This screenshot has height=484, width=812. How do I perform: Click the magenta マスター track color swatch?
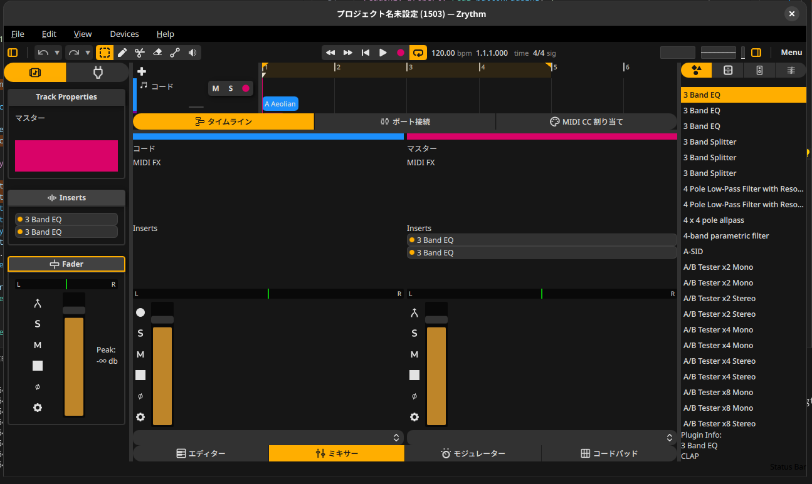(x=66, y=156)
